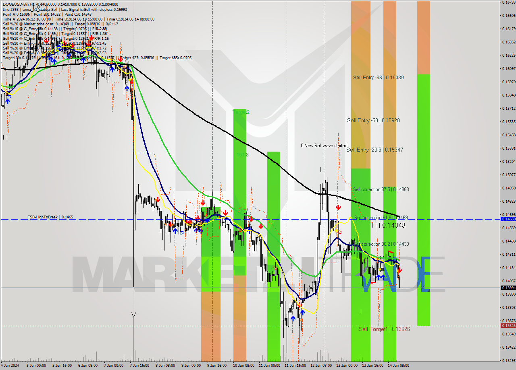
Task: Click the '0 New Sell wave started' annotation
Action: (x=324, y=146)
